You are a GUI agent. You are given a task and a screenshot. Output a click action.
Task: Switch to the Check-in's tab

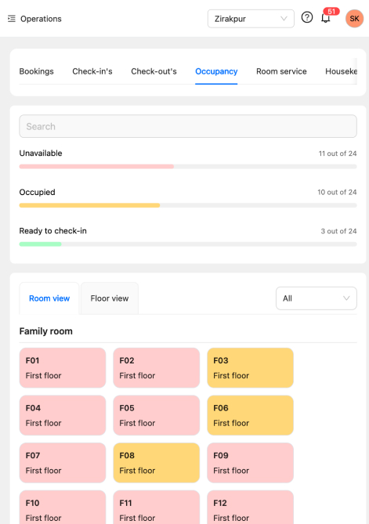coord(92,71)
